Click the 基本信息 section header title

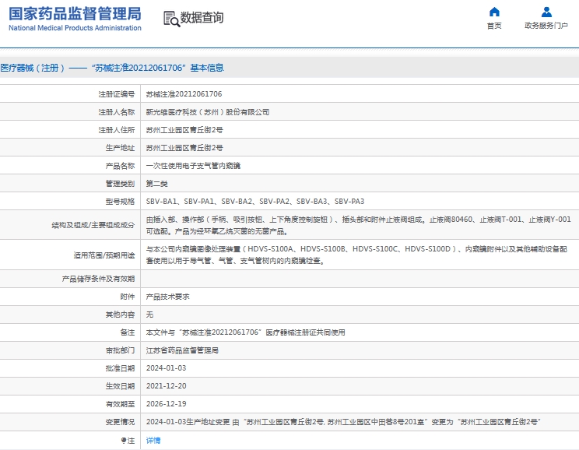pyautogui.click(x=112, y=68)
